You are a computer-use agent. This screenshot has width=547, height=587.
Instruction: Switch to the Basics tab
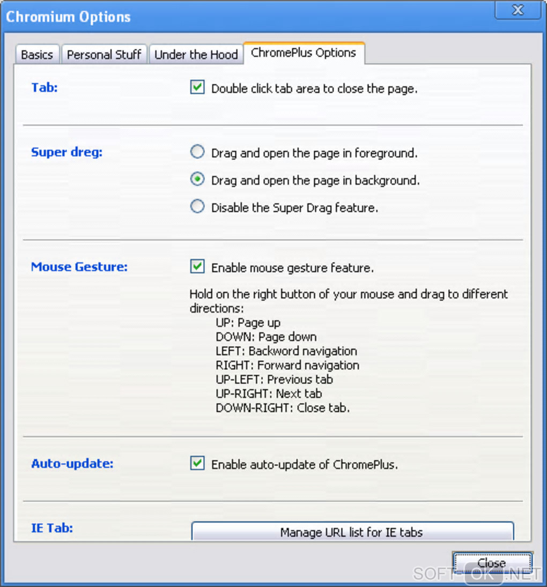(x=37, y=55)
